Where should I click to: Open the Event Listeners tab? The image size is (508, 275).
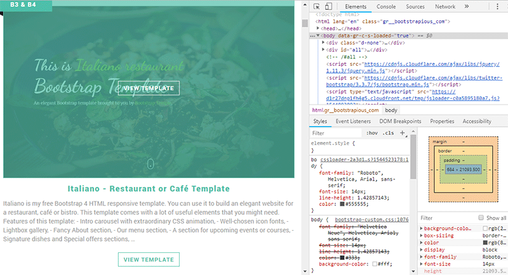click(x=353, y=121)
